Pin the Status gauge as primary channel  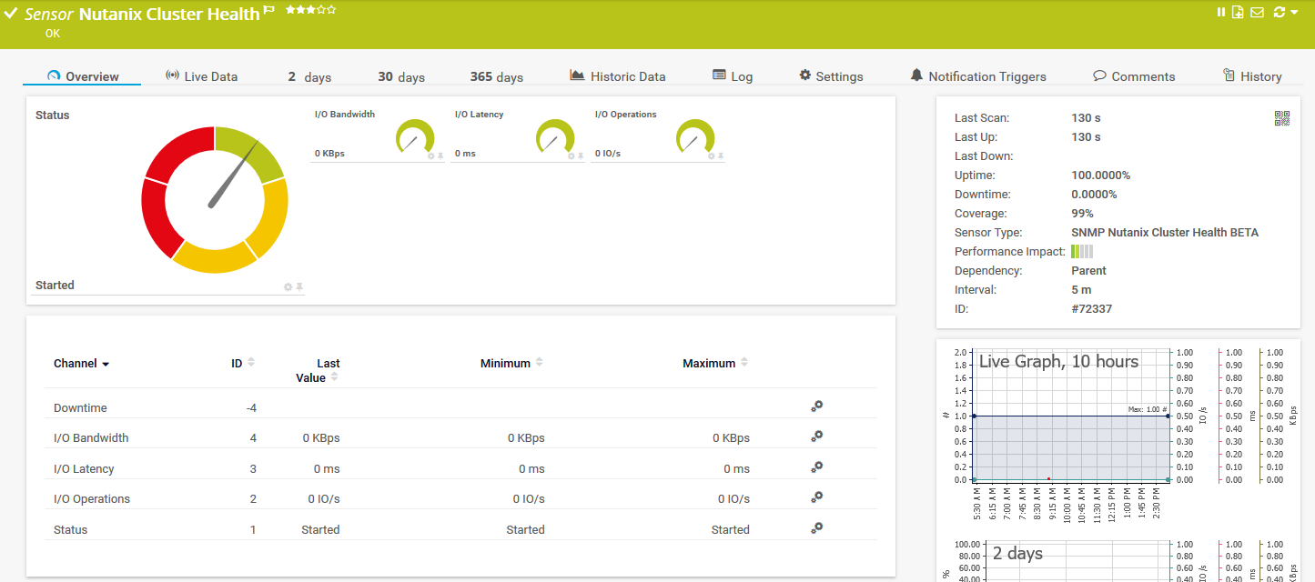tap(299, 287)
